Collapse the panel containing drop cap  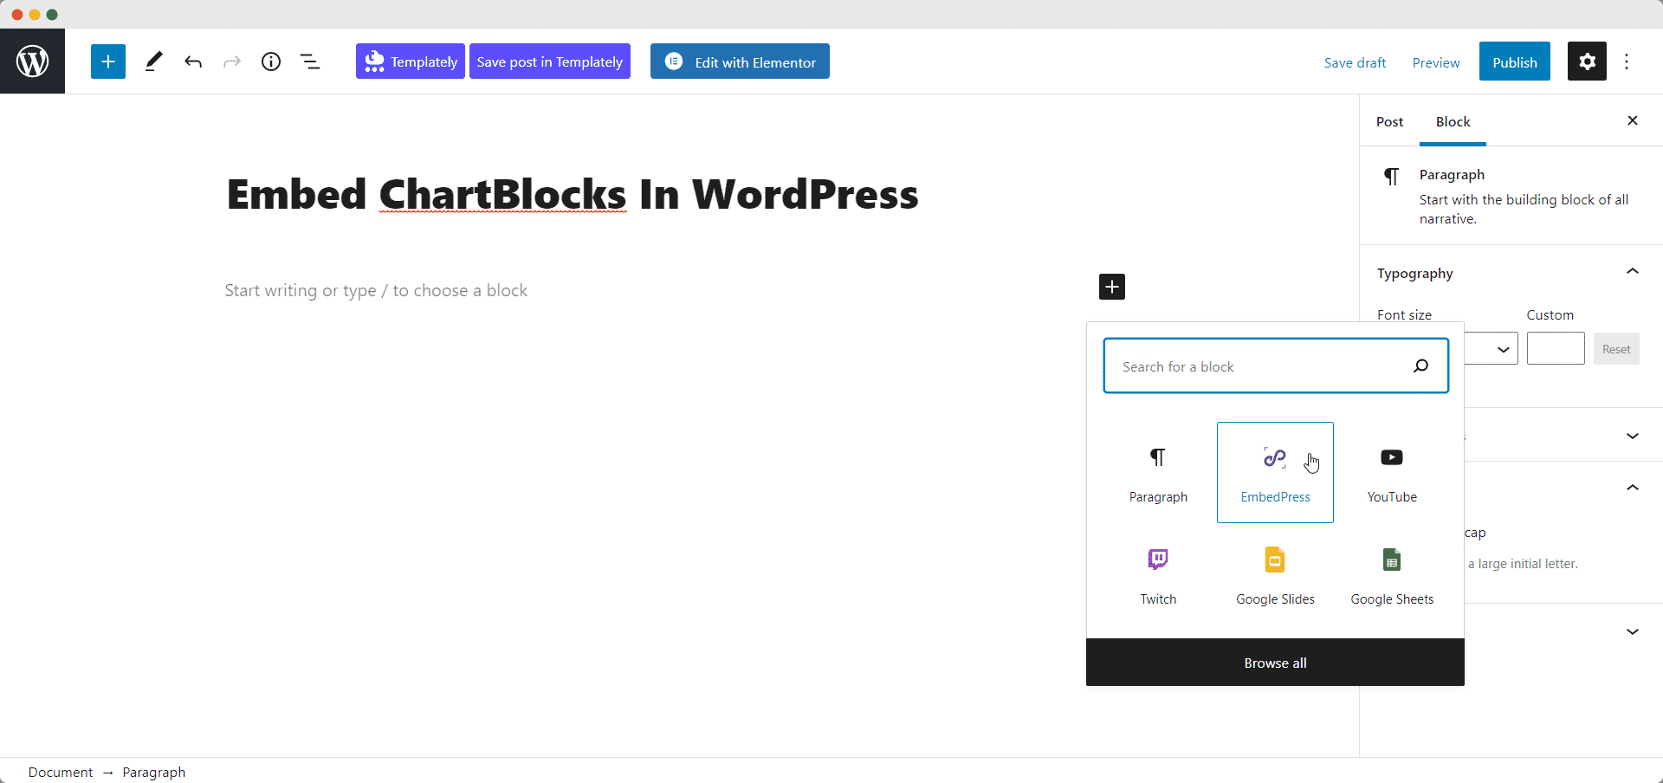[1633, 488]
